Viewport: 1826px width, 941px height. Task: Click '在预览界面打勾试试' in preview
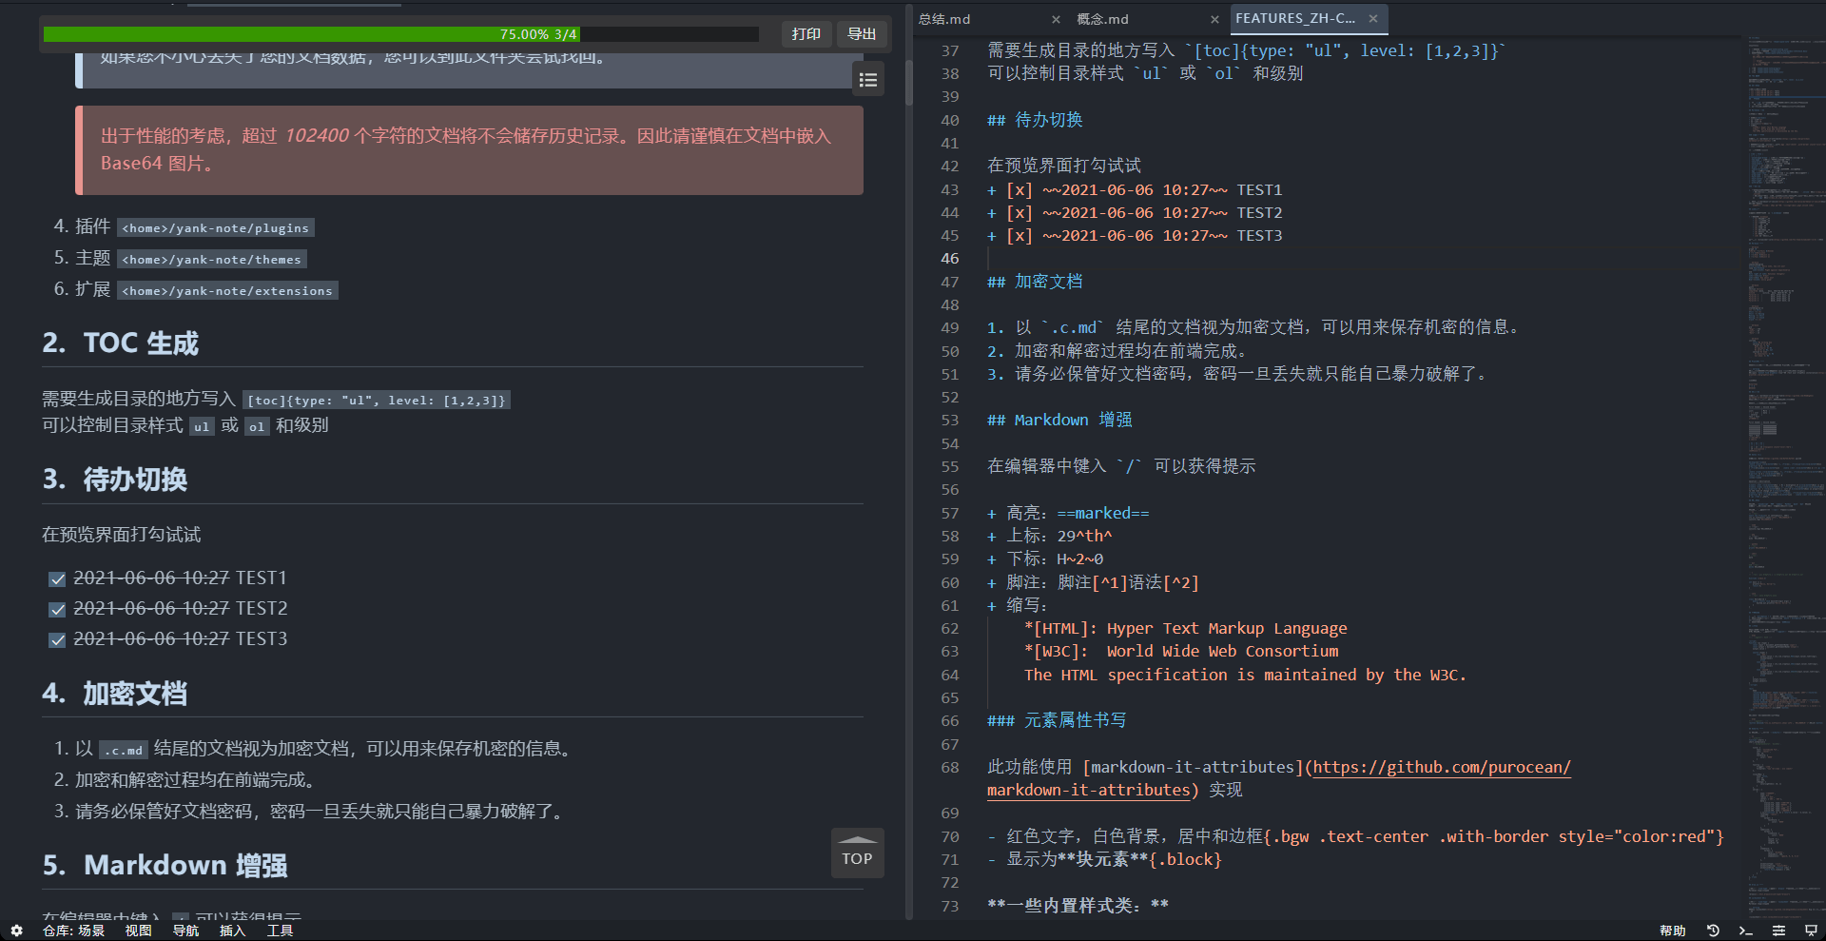[122, 535]
